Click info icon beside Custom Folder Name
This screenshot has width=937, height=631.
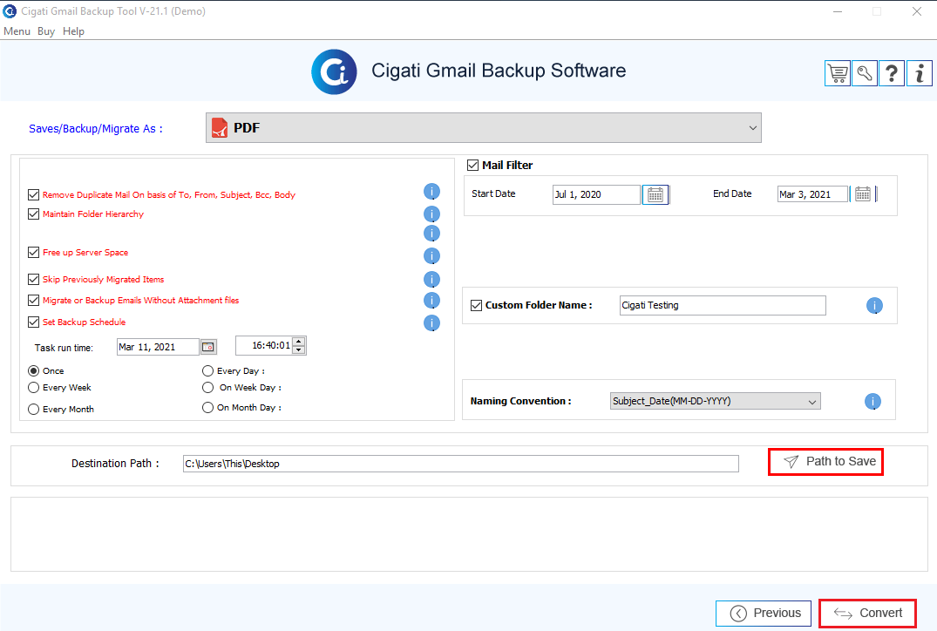(874, 305)
